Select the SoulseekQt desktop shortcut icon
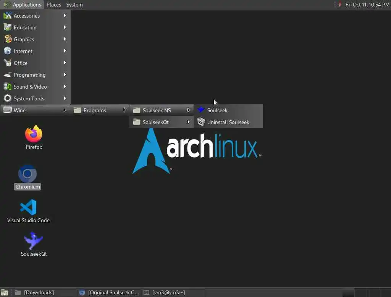The width and height of the screenshot is (391, 297). click(34, 241)
